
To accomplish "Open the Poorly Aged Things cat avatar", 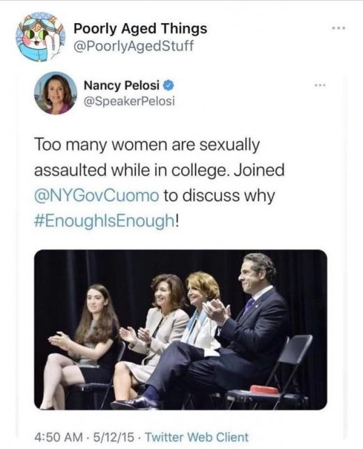I will coord(40,37).
